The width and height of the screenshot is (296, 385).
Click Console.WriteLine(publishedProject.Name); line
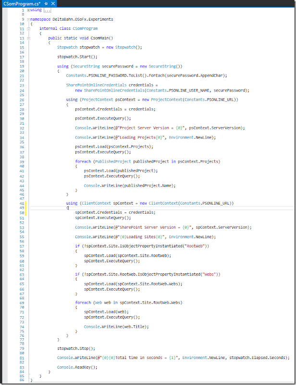(x=130, y=186)
